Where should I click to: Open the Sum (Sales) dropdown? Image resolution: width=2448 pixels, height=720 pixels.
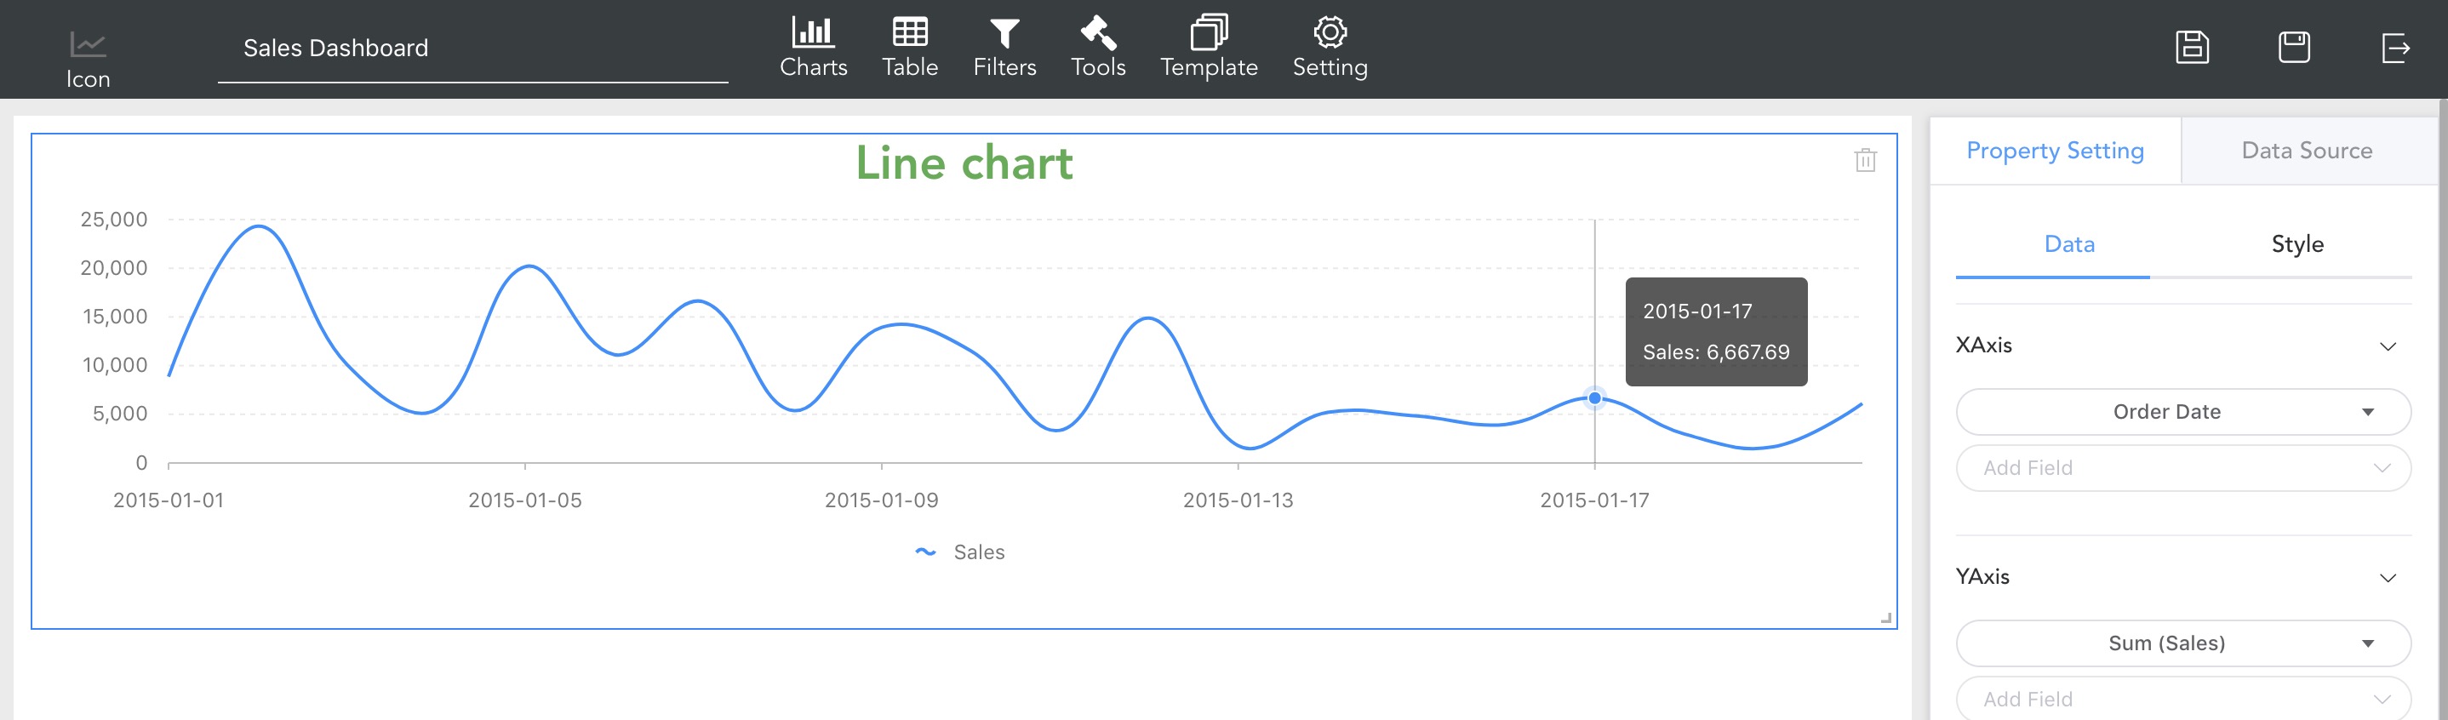click(2183, 643)
